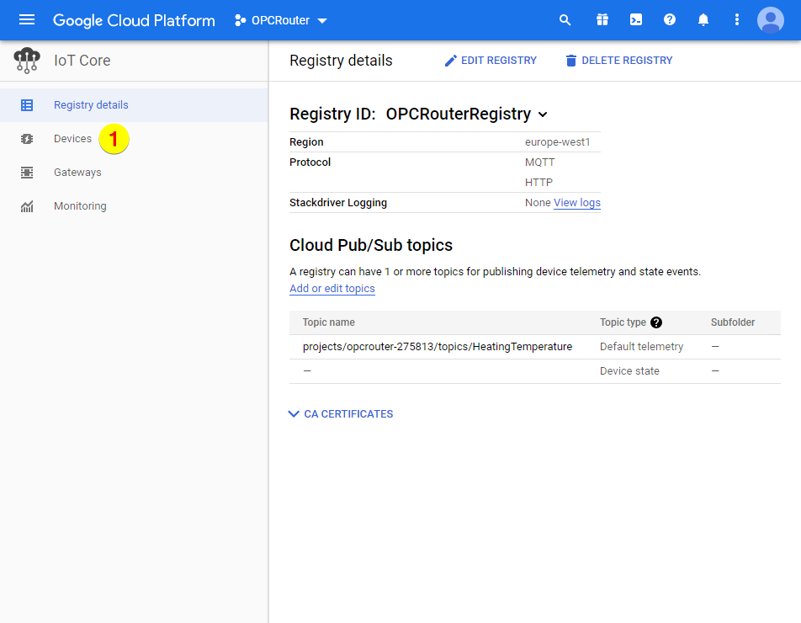
Task: Follow the View logs link
Action: [x=577, y=203]
